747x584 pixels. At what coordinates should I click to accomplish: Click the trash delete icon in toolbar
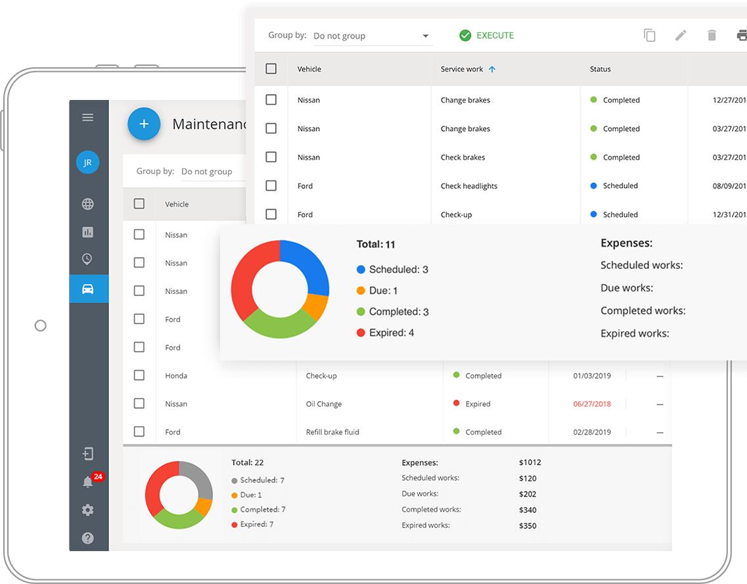712,36
